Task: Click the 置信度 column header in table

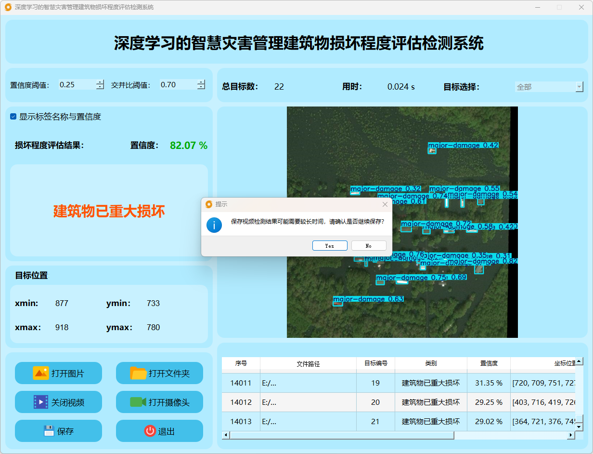Action: (489, 363)
